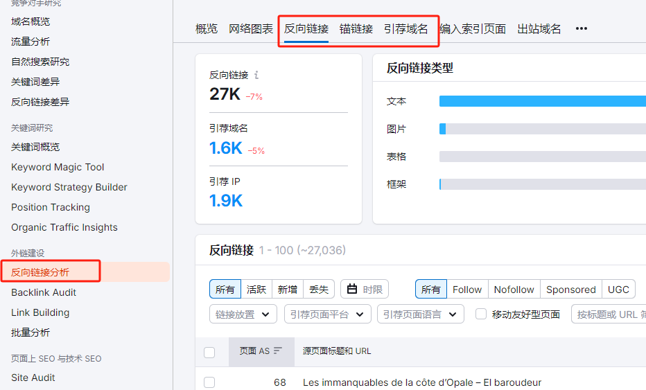Screen dimensions: 646x390
Task: Switch to the 概览 tab
Action: coord(207,29)
